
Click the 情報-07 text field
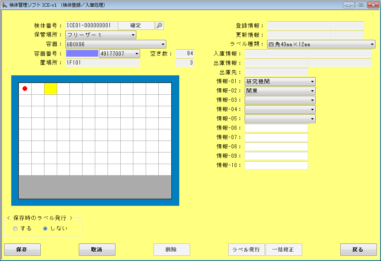pos(276,137)
